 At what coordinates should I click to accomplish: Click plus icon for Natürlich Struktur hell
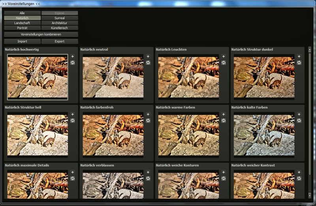tap(73, 114)
